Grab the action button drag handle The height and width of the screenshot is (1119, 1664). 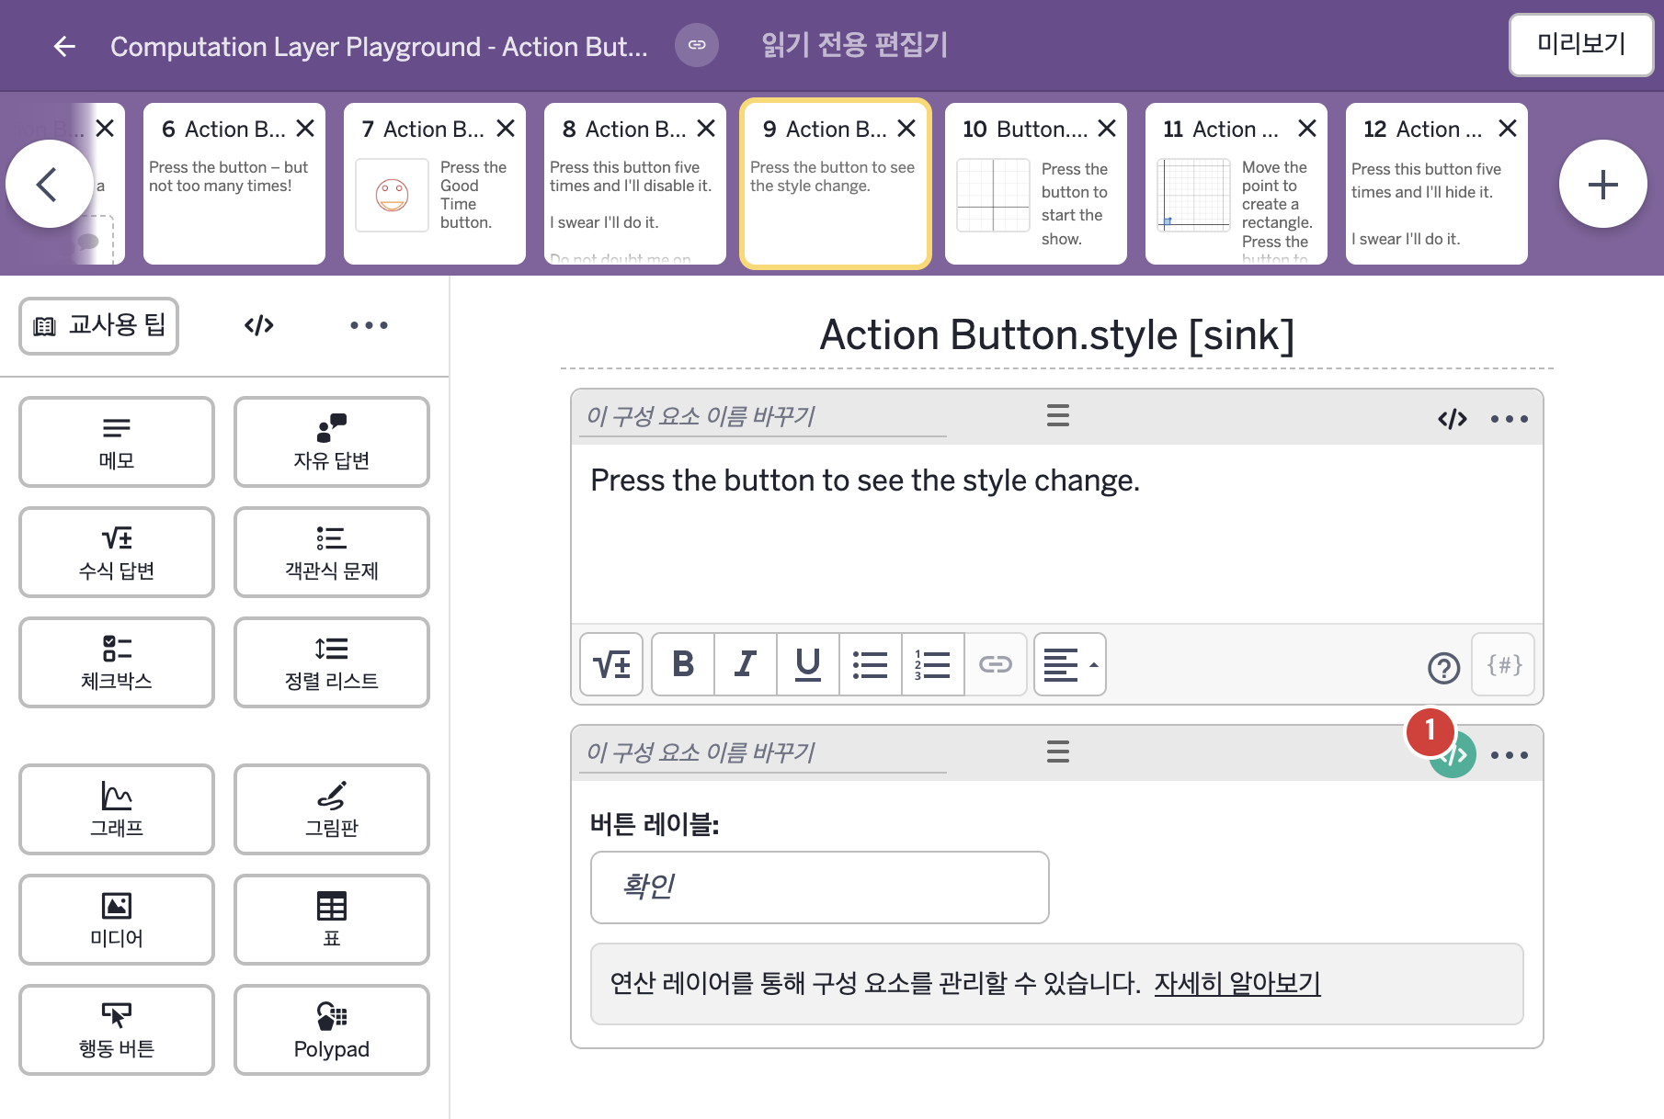coord(1057,752)
